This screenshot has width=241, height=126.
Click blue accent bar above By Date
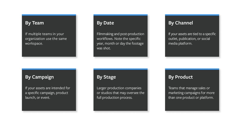(120, 15)
